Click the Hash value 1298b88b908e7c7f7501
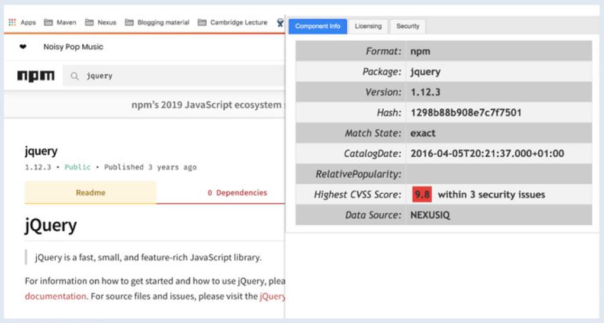This screenshot has width=604, height=323. tap(465, 113)
